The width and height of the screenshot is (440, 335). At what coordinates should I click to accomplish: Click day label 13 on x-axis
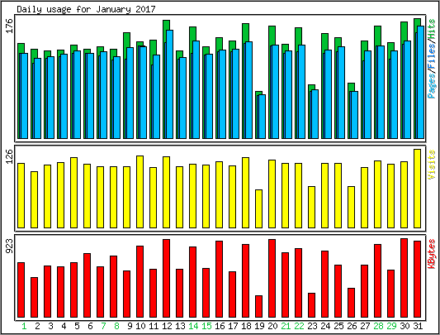point(180,326)
